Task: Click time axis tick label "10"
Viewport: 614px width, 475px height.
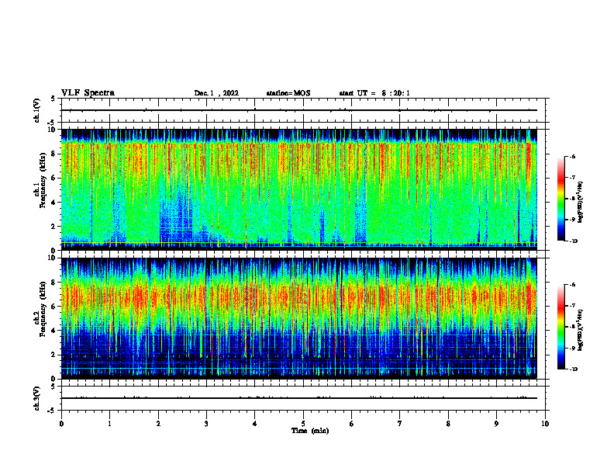Action: pyautogui.click(x=545, y=424)
